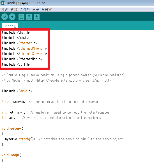154x163 pixels.
Task: Save the sketch with the down-arrow icon
Action: [x=36, y=17]
